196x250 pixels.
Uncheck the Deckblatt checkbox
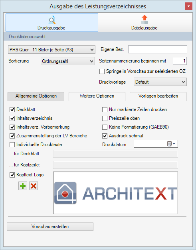12,110
